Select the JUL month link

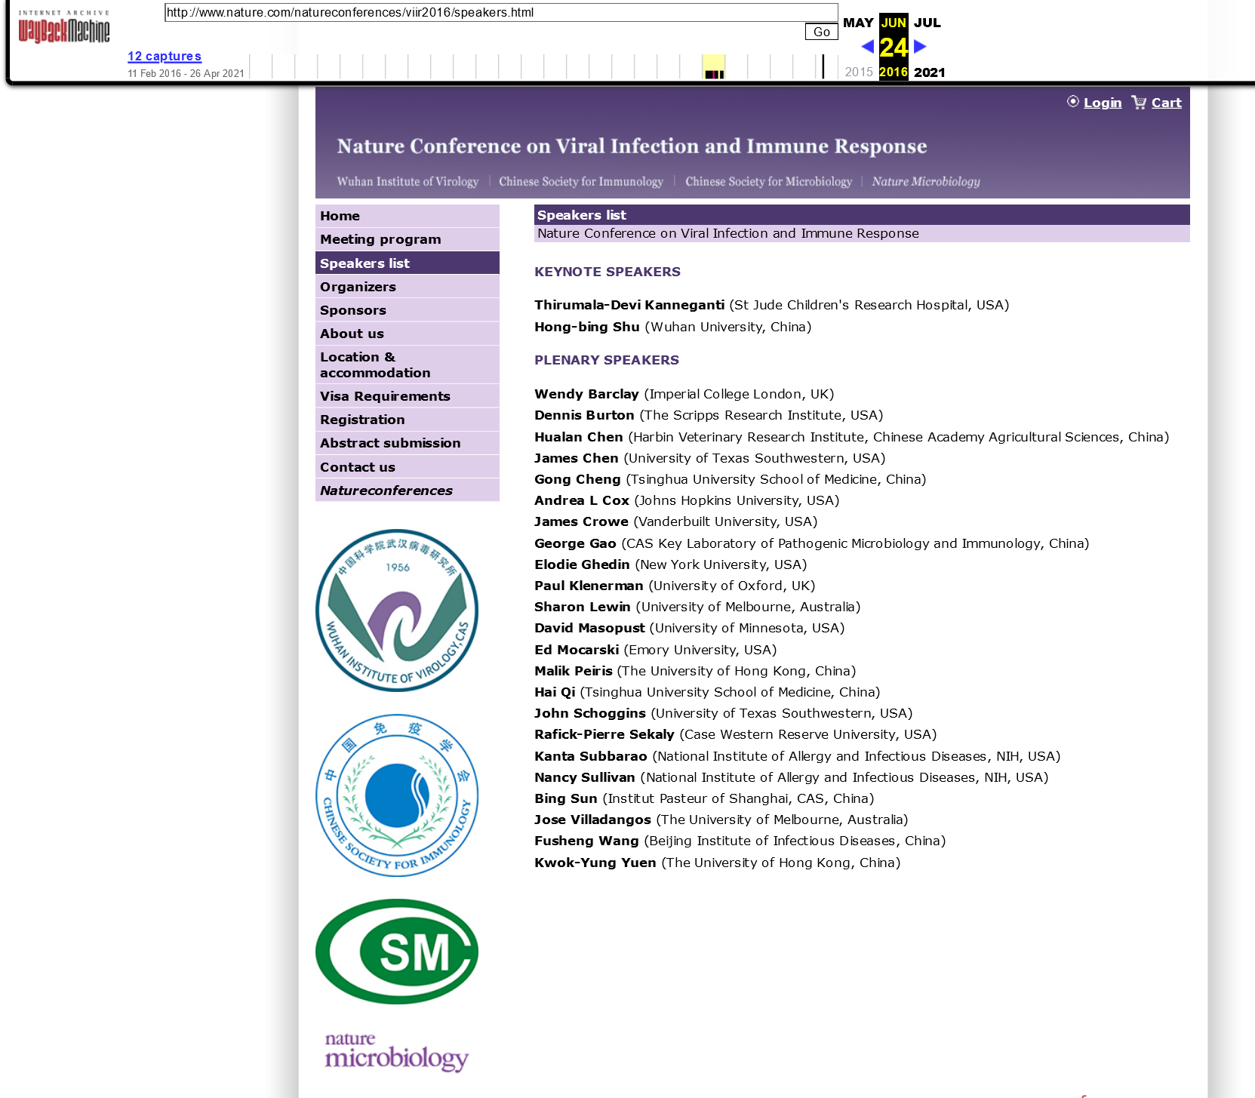(927, 23)
